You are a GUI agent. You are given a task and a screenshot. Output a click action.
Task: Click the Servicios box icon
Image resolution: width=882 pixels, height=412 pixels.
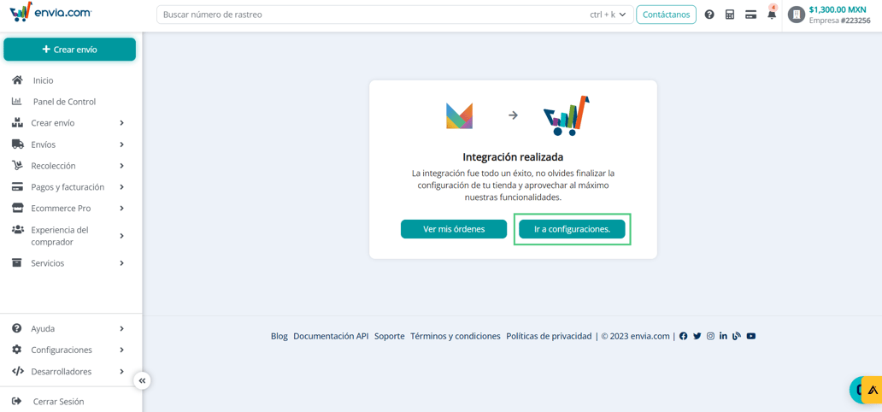[x=17, y=263]
